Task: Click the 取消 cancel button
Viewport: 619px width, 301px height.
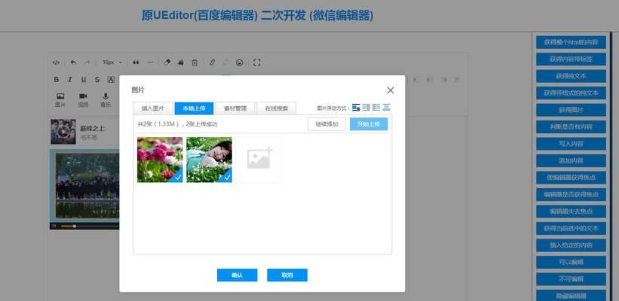Action: (x=287, y=275)
